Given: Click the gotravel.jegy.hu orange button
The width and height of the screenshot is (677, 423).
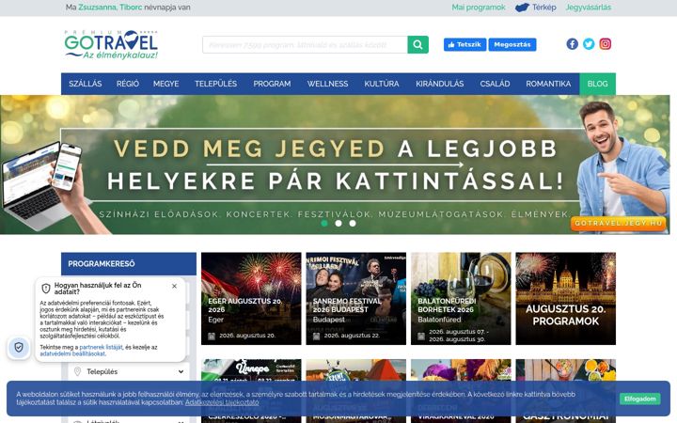Looking at the screenshot, I should click(619, 223).
